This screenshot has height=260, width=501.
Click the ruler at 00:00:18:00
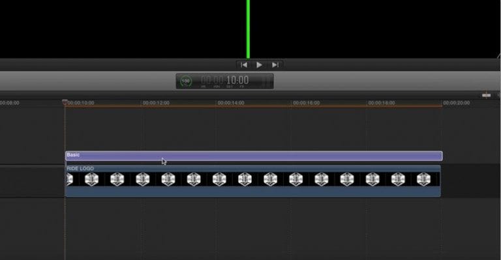[x=382, y=103]
